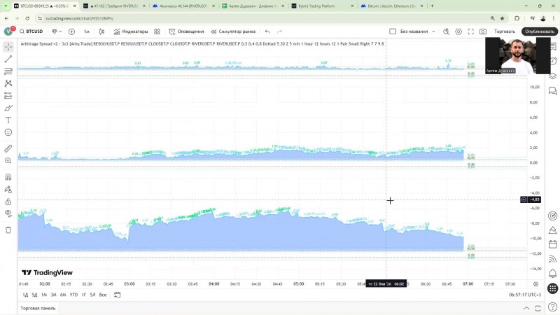Open object tree layers panel icon

(552, 76)
